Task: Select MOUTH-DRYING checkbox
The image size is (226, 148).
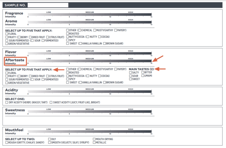Action: coord(94,139)
